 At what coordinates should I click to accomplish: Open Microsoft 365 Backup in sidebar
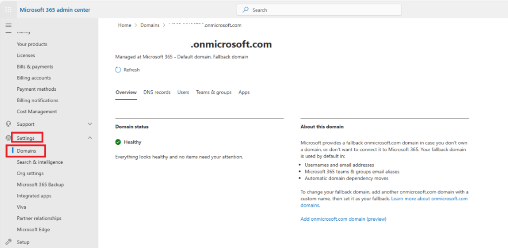pos(41,185)
